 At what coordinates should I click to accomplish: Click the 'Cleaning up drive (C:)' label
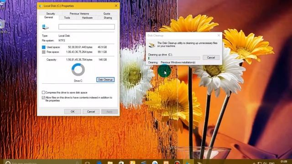click(x=160, y=55)
